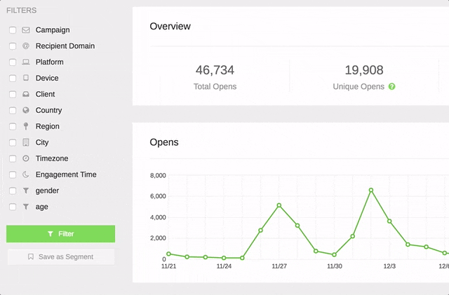Click the Save as Segment button

[61, 256]
